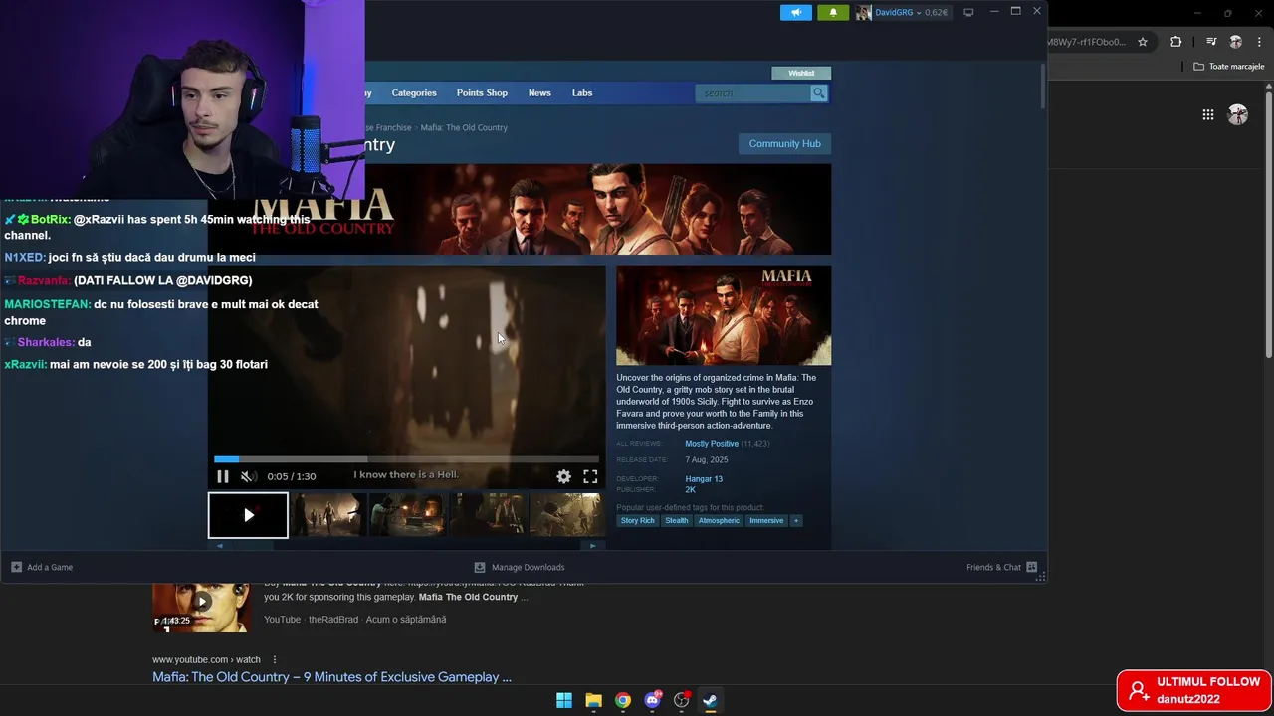Image resolution: width=1274 pixels, height=716 pixels.
Task: Click Steam icon in taskbar
Action: (x=710, y=700)
